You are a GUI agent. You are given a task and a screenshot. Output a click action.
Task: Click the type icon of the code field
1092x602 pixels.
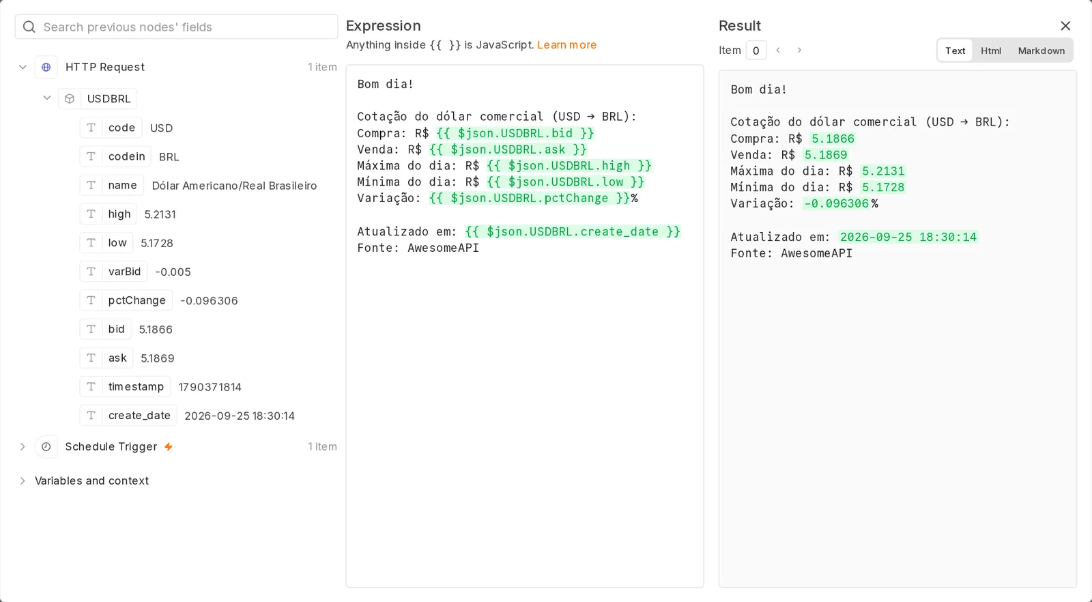click(91, 128)
